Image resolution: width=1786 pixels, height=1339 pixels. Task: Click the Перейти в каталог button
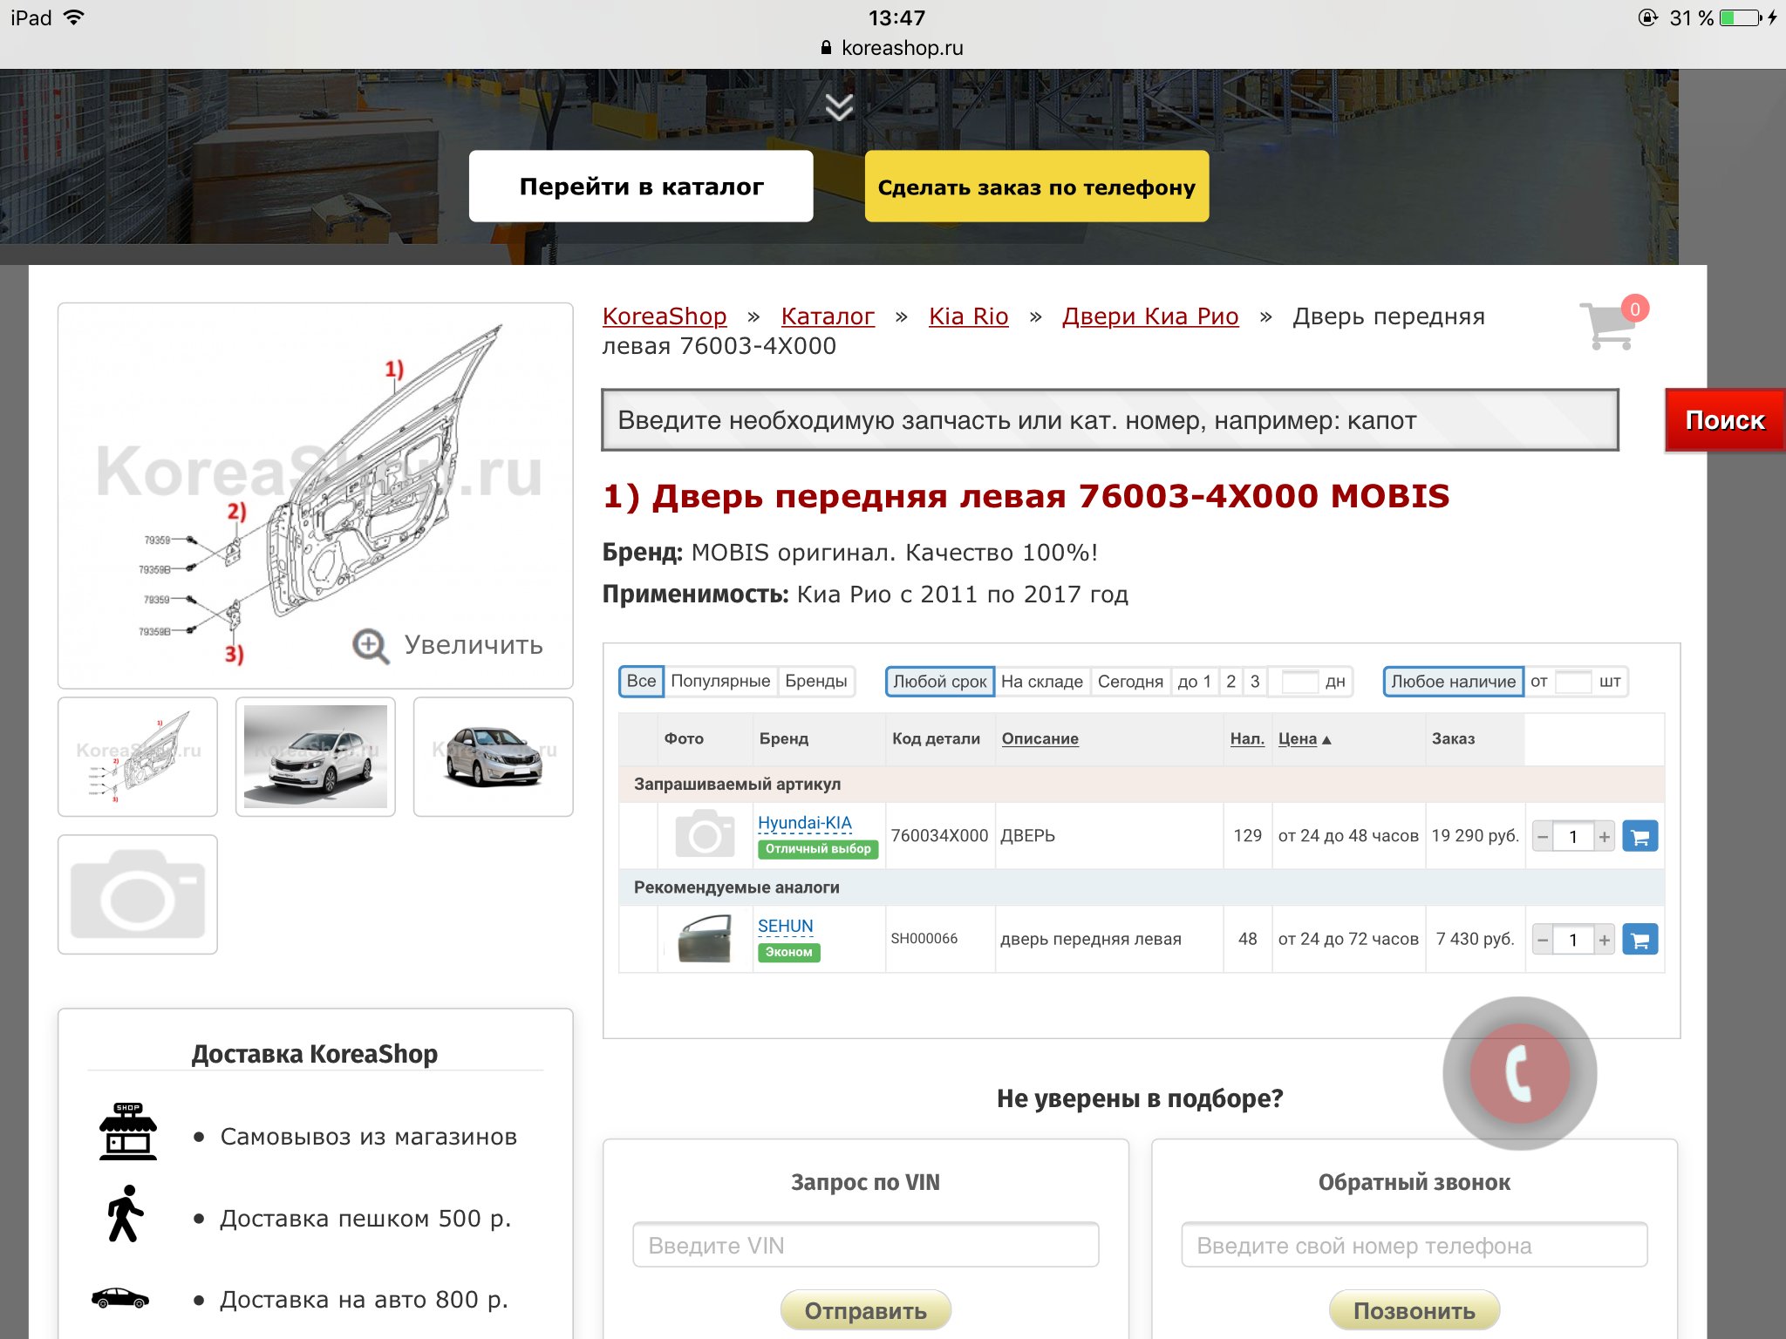pyautogui.click(x=641, y=187)
